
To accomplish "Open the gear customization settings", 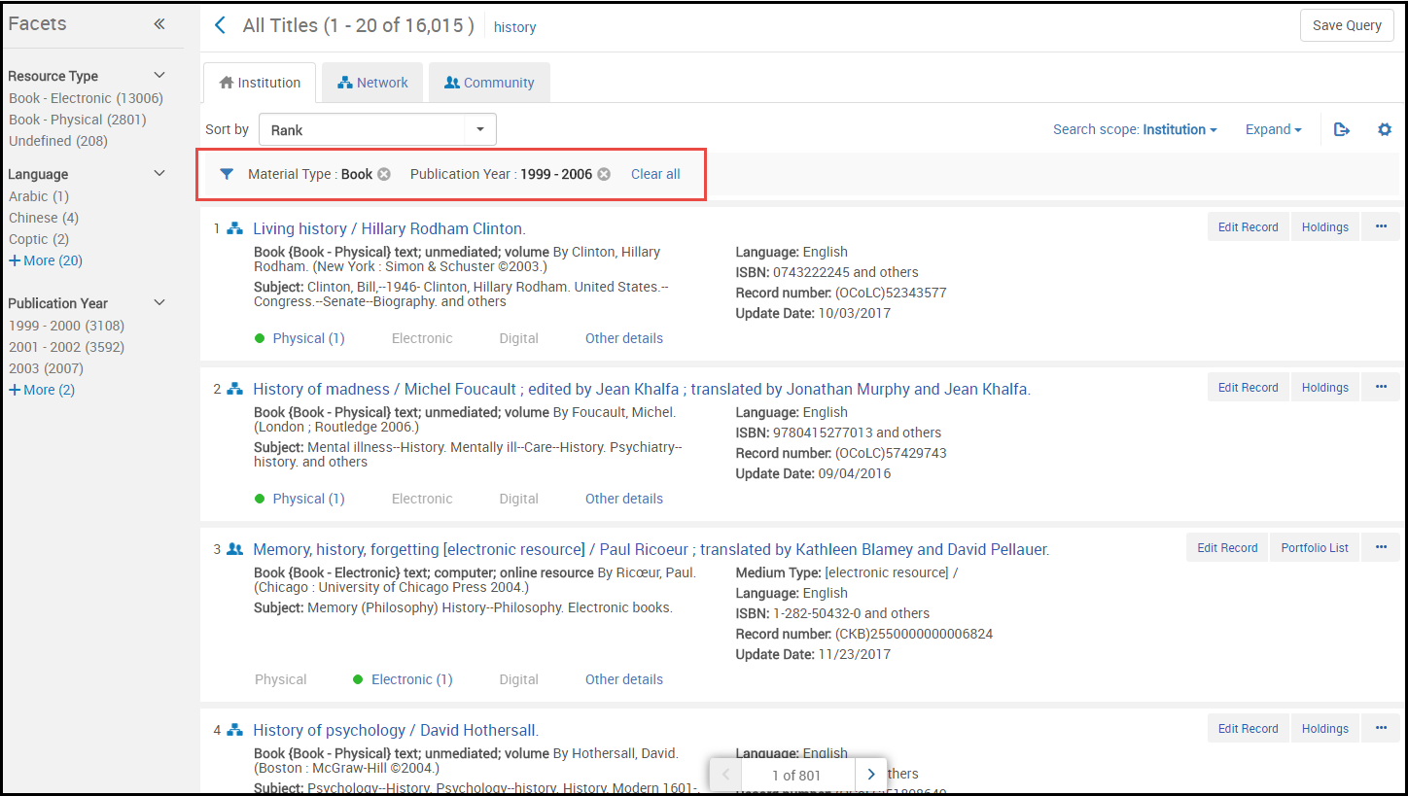I will 1385,129.
